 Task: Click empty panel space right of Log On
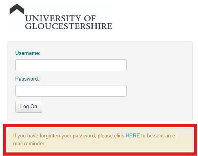click(117, 107)
